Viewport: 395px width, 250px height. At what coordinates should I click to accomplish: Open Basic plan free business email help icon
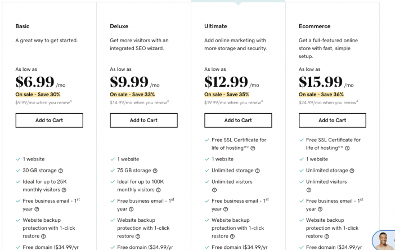pyautogui.click(x=37, y=209)
